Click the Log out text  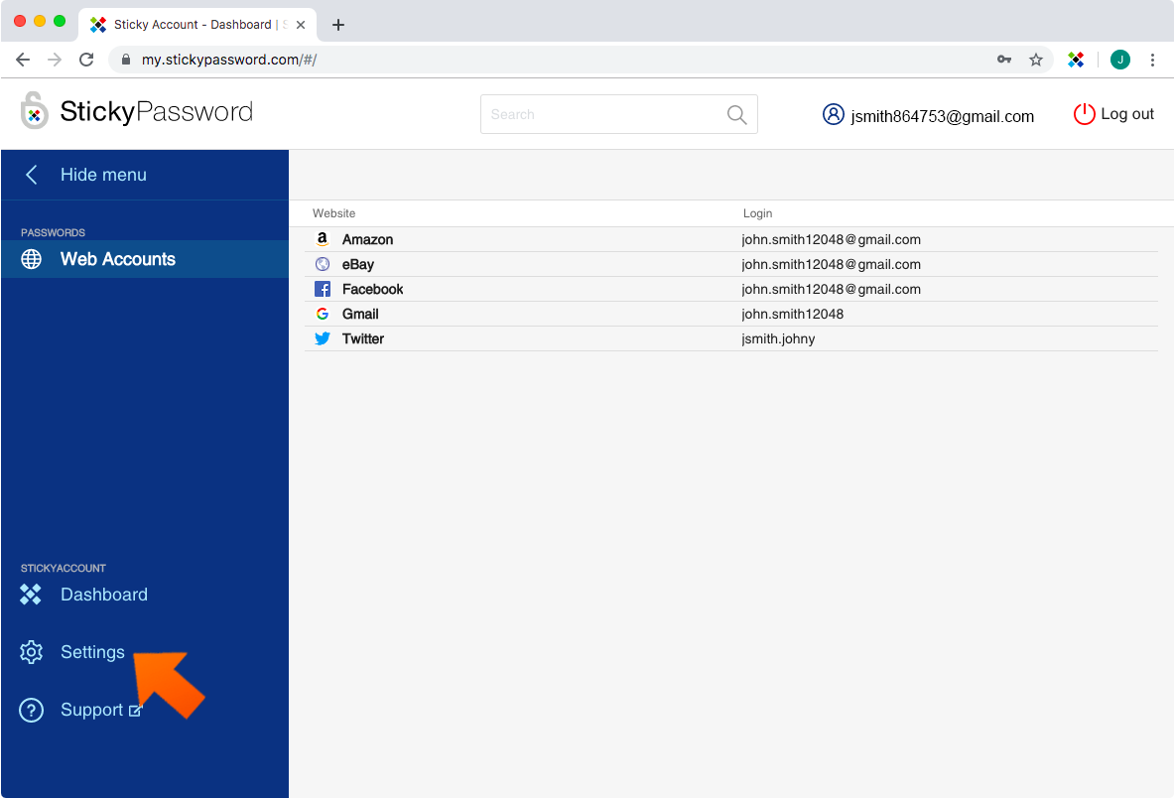[1126, 114]
